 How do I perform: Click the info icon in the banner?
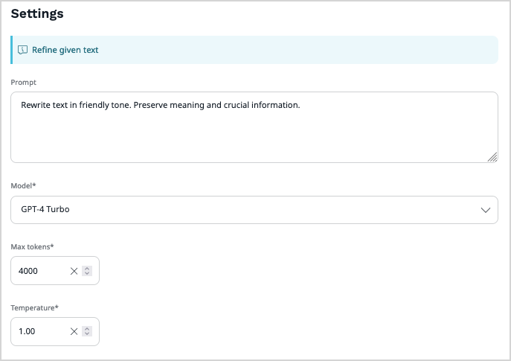coord(22,50)
